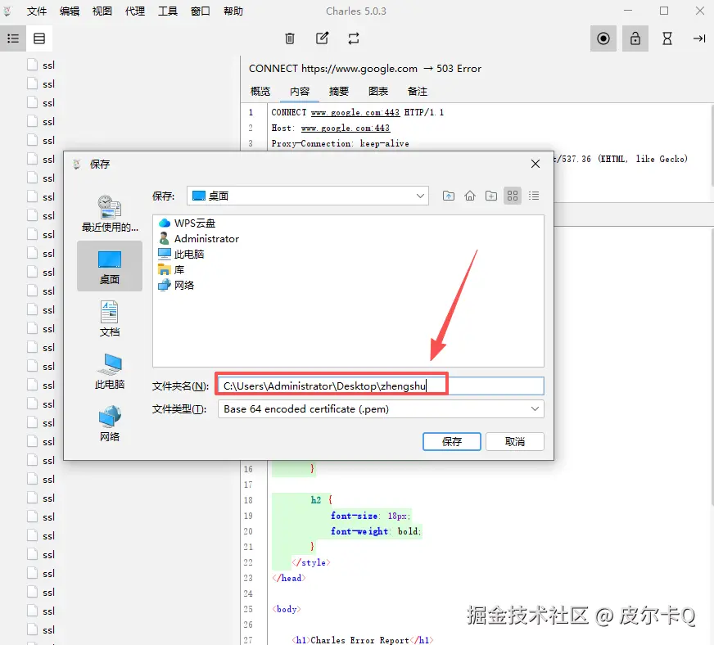
Task: Open the 窗口 menu
Action: tap(201, 11)
